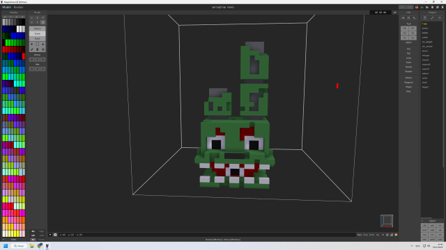
Task: Select the B box brush mode
Action: click(43, 22)
